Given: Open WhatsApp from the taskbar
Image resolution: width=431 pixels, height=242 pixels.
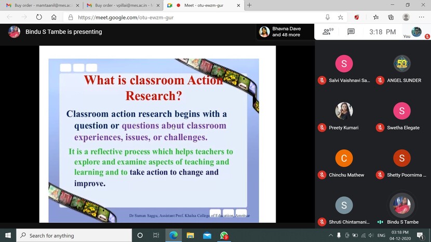Looking at the screenshot, I should pos(224,235).
